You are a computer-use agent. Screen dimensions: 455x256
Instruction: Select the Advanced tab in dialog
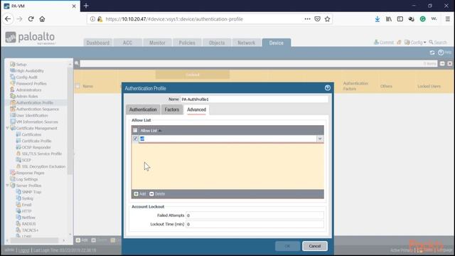[x=196, y=110]
